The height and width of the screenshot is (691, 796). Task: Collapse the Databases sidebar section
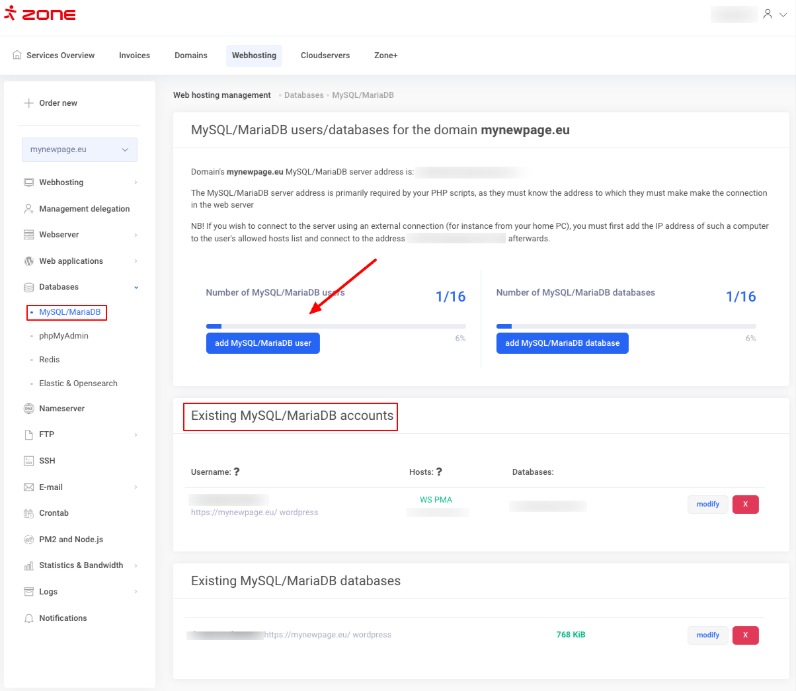click(x=136, y=287)
